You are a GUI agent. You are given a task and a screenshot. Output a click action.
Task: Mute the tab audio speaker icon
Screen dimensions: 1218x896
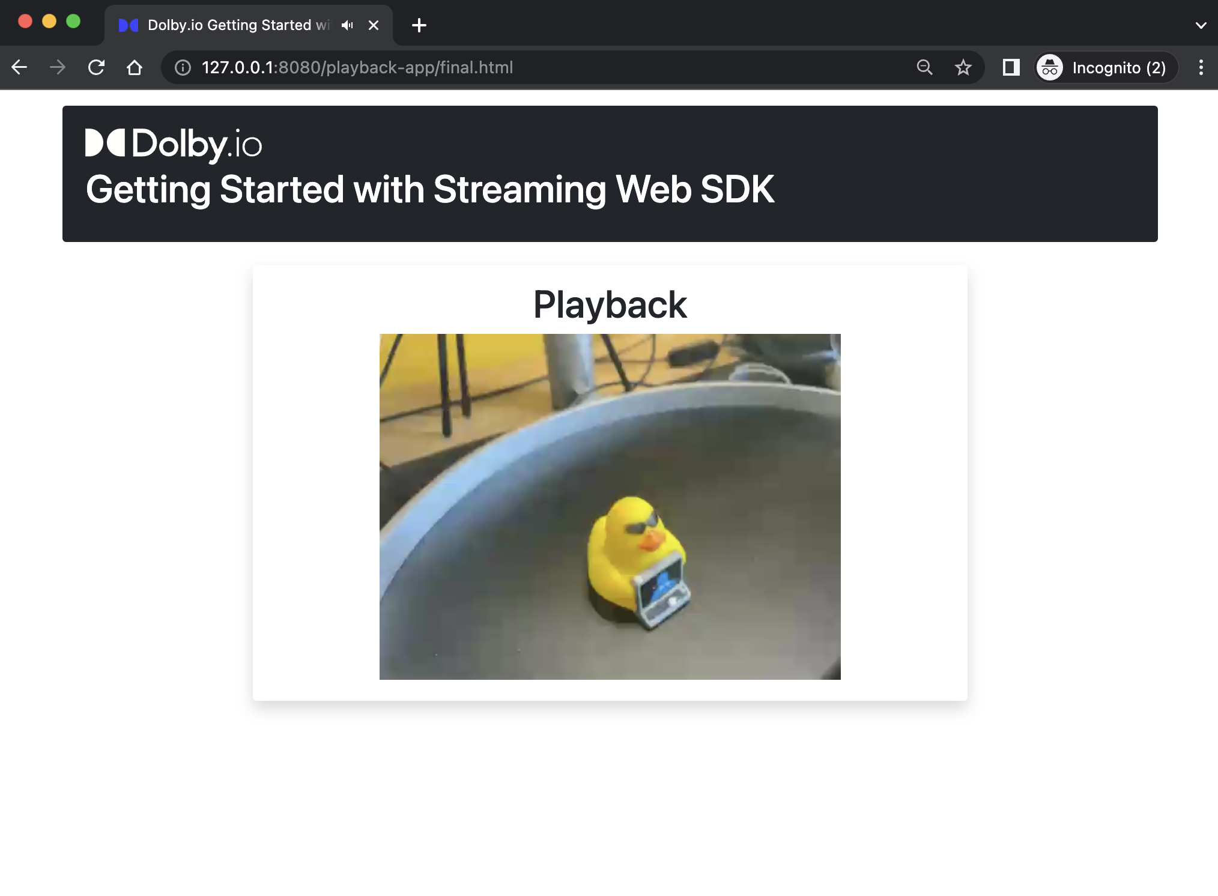coord(347,25)
